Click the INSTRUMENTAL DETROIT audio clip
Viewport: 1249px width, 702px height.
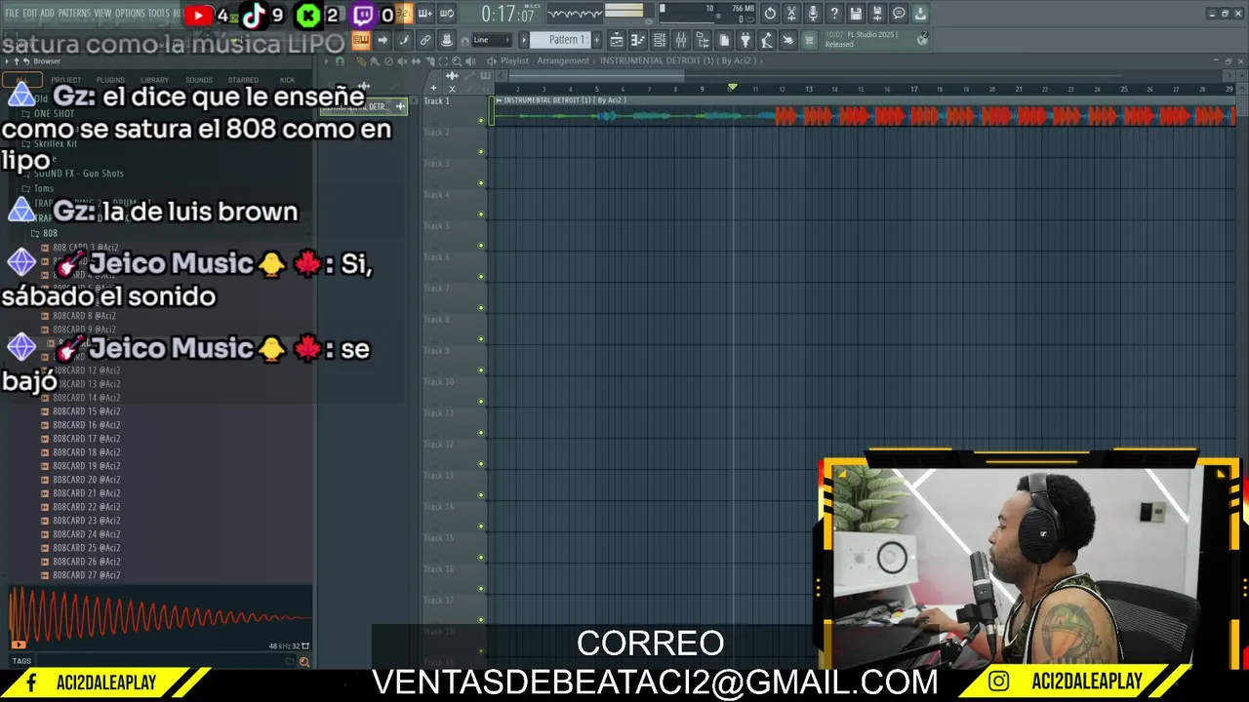tap(865, 110)
